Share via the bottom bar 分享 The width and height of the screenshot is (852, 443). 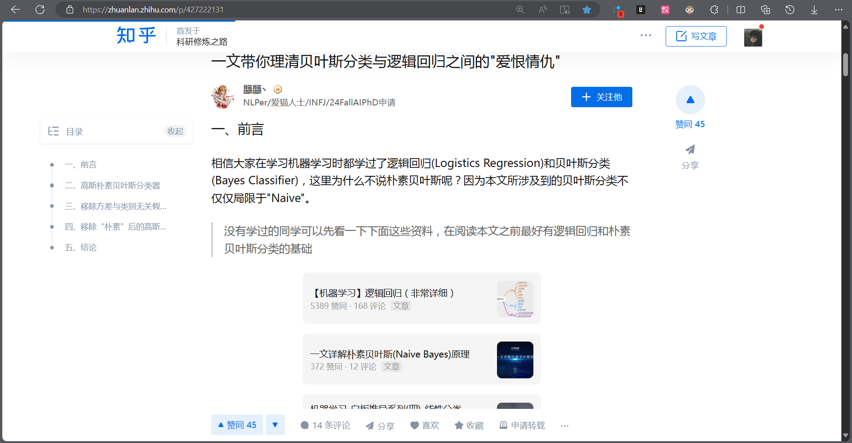(380, 426)
